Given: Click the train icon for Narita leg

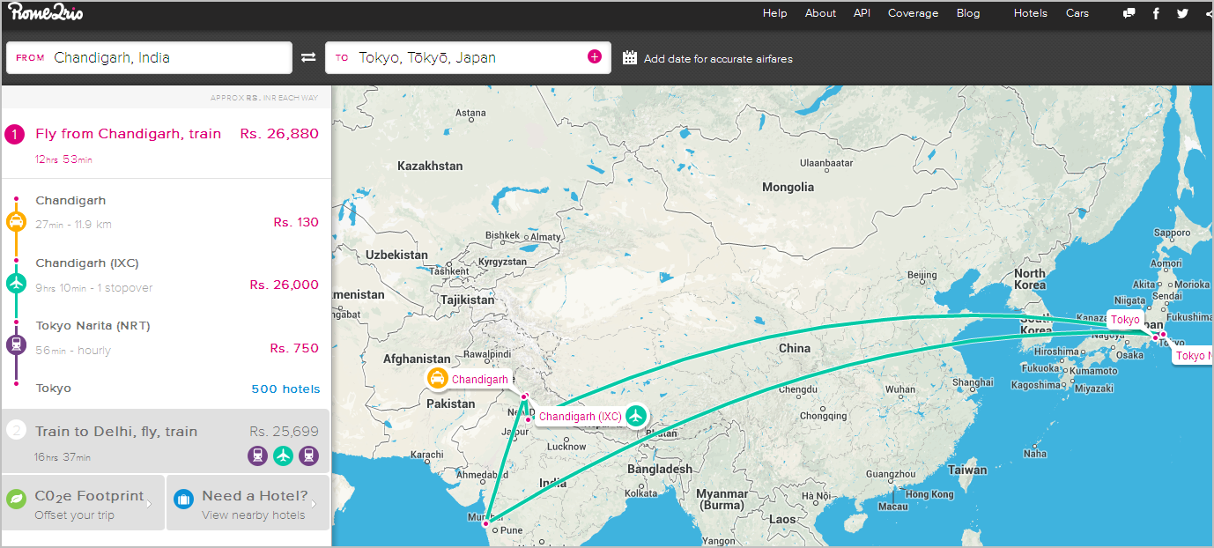Looking at the screenshot, I should click(16, 345).
